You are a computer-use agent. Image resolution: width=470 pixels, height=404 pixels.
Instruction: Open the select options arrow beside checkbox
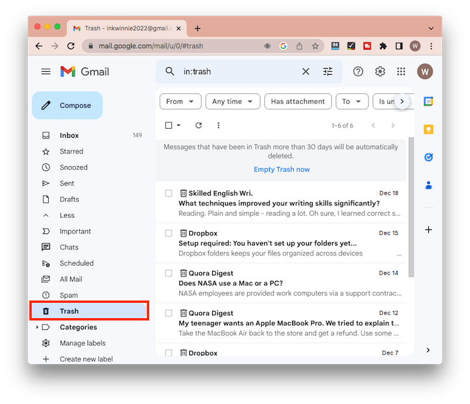tap(179, 125)
